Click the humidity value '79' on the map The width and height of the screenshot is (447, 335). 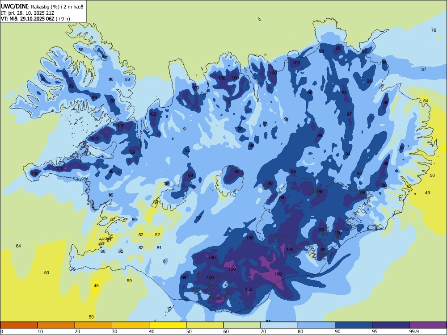(x=73, y=269)
